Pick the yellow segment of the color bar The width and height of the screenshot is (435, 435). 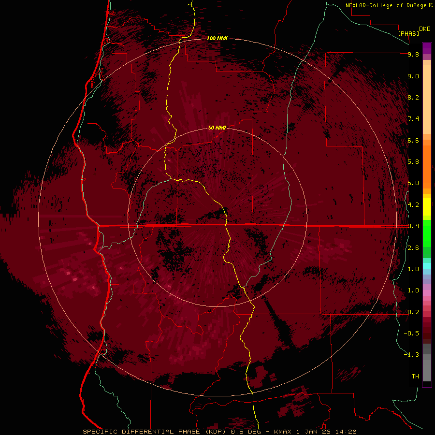click(x=427, y=207)
